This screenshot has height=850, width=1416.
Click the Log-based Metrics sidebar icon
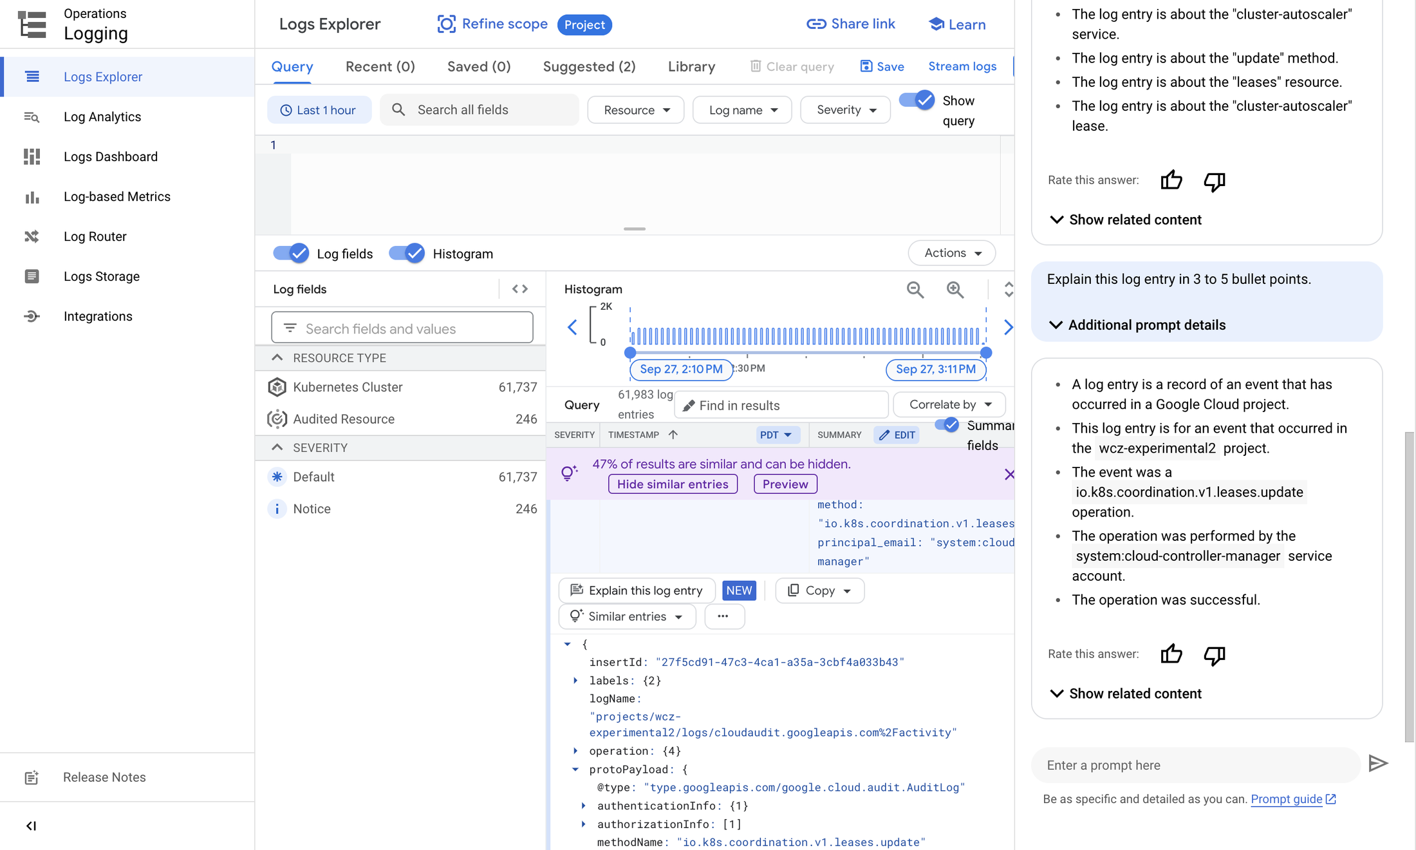(32, 196)
